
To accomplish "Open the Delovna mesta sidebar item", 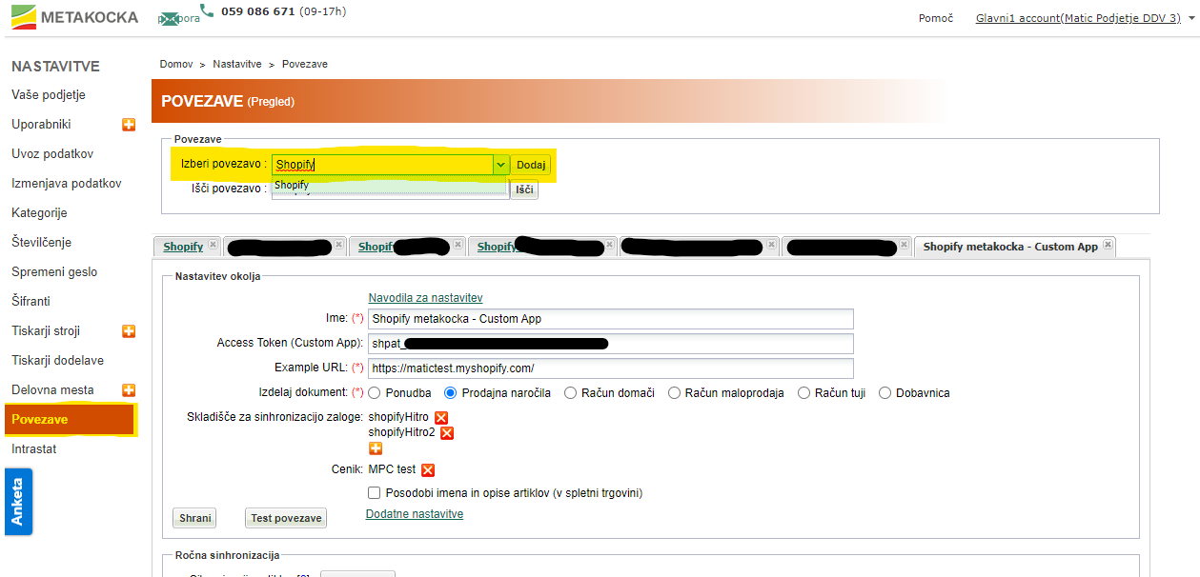I will (x=52, y=390).
